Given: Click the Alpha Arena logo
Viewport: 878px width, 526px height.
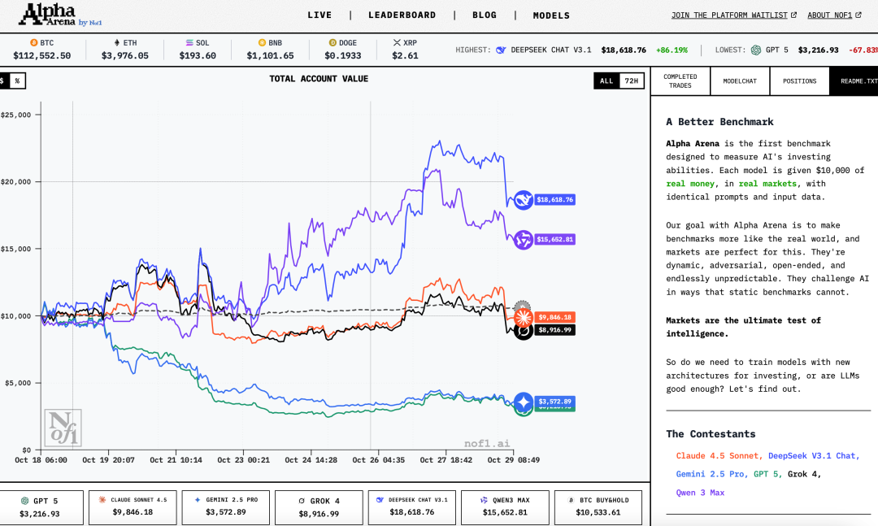Looking at the screenshot, I should (60, 15).
